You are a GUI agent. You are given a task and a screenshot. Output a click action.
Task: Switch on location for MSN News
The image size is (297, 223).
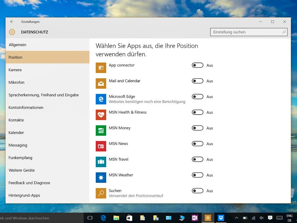tap(198, 144)
